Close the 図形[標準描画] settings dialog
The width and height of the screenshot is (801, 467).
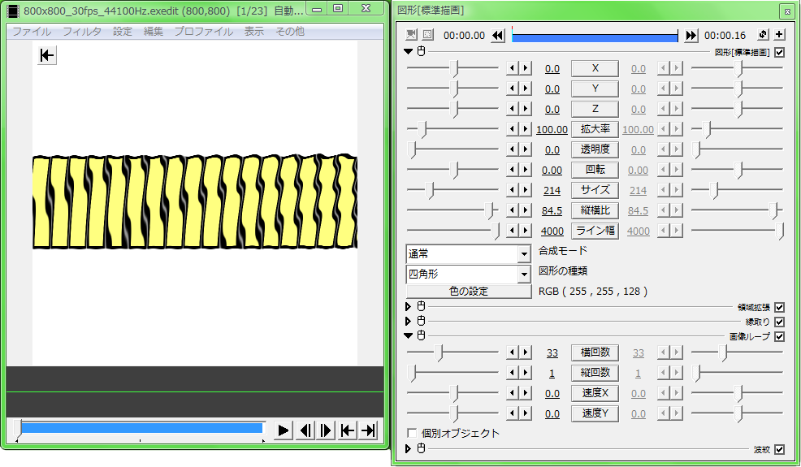point(786,11)
